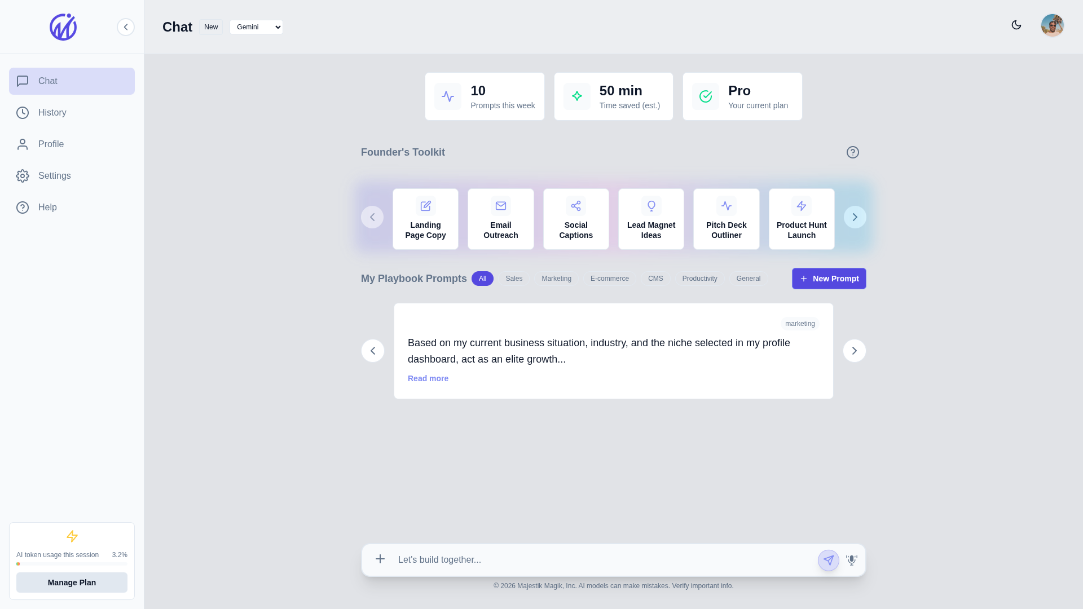Image resolution: width=1083 pixels, height=609 pixels.
Task: Open the Email Outreach tool
Action: tap(501, 219)
